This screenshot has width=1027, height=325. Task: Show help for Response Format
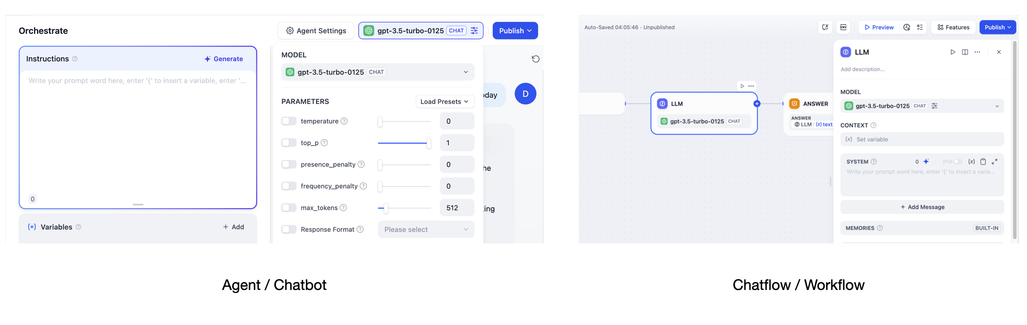[360, 230]
